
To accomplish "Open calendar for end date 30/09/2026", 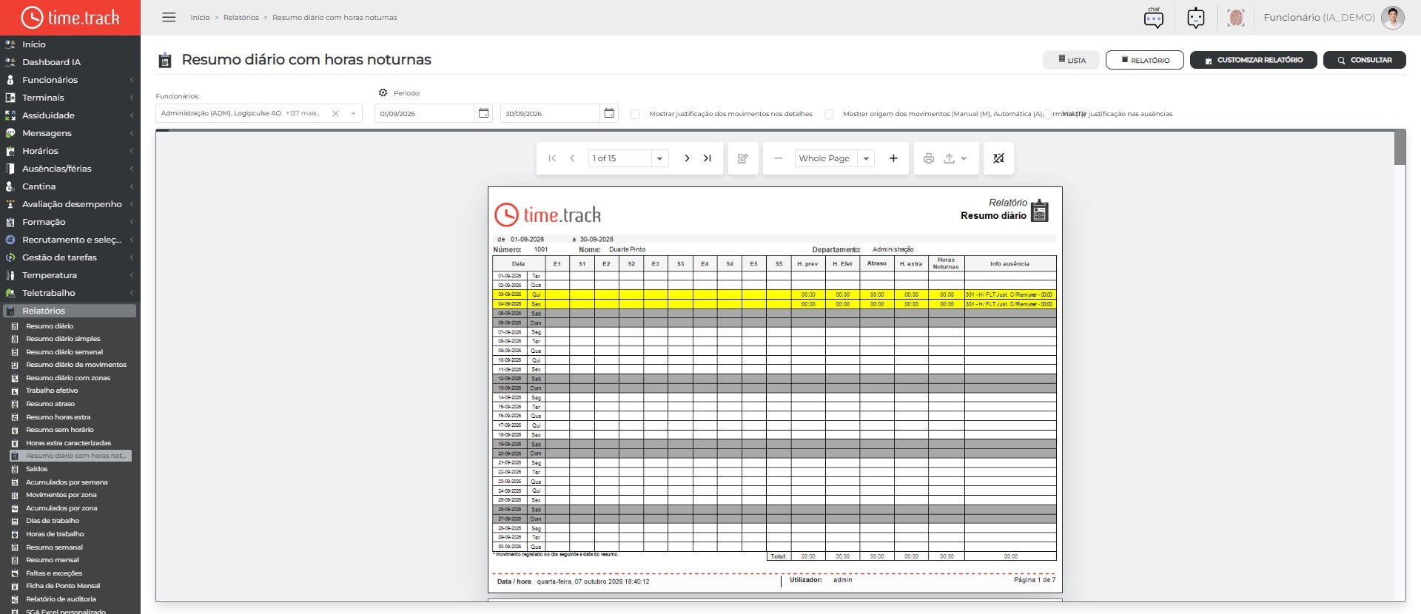I will click(609, 113).
